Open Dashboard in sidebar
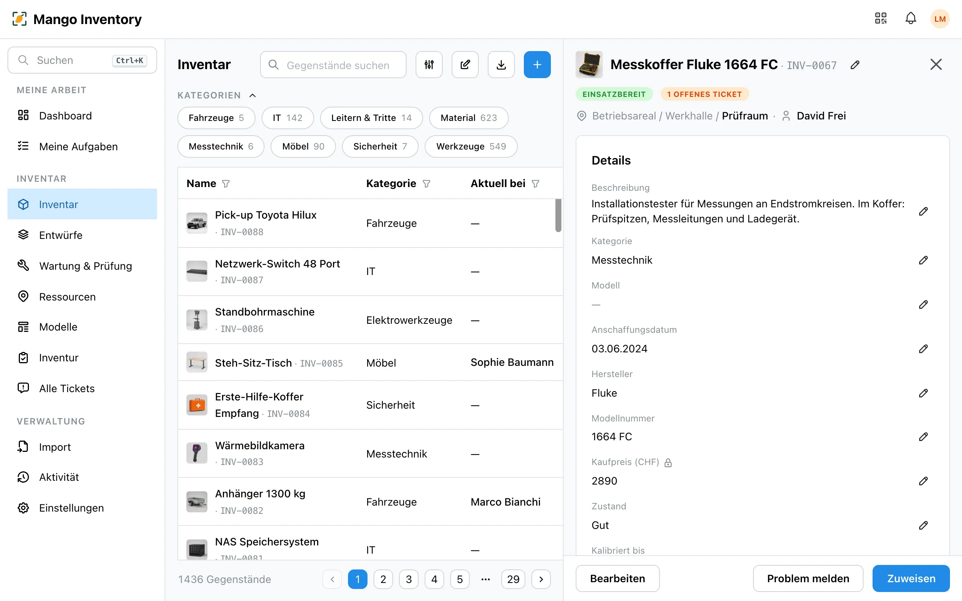The image size is (962, 601). tap(82, 116)
